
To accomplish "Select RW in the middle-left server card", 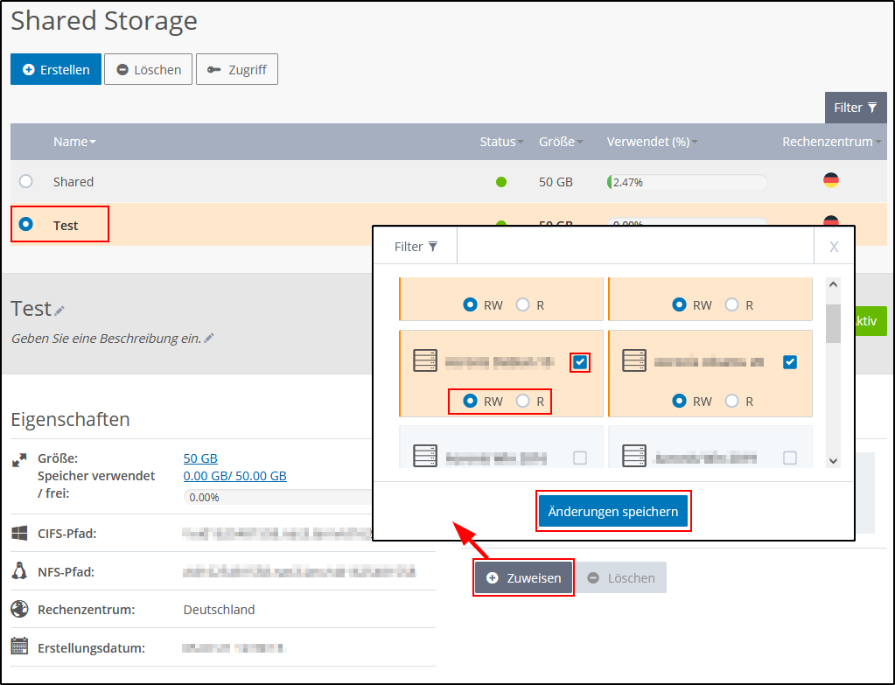I will (470, 401).
